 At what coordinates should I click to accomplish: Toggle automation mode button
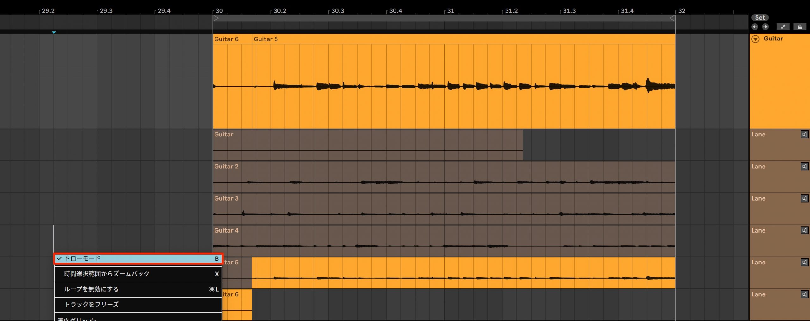[783, 27]
